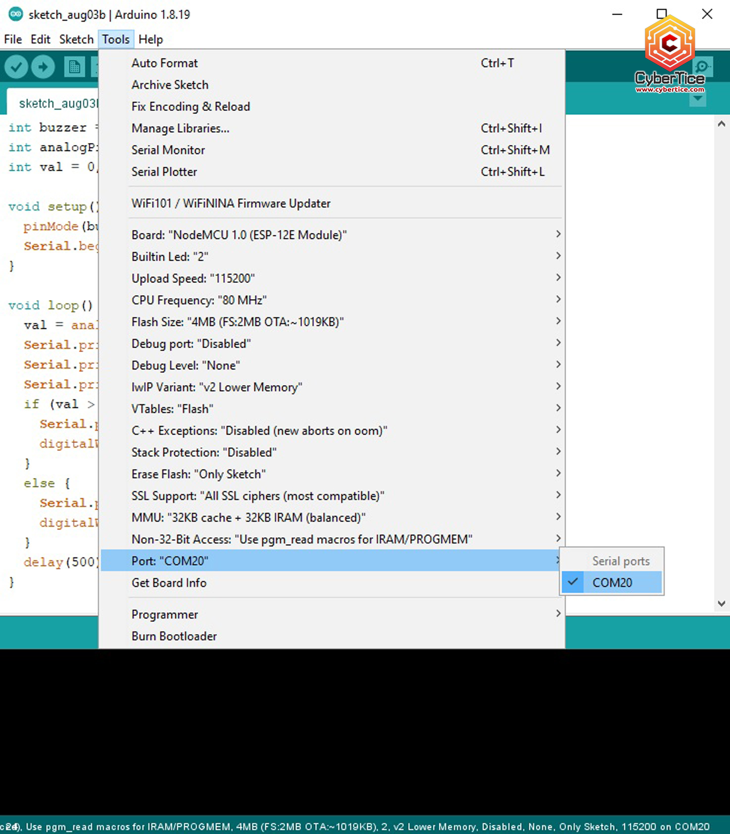This screenshot has height=834, width=730.
Task: Click the editor scrollbar down arrow
Action: (x=721, y=603)
